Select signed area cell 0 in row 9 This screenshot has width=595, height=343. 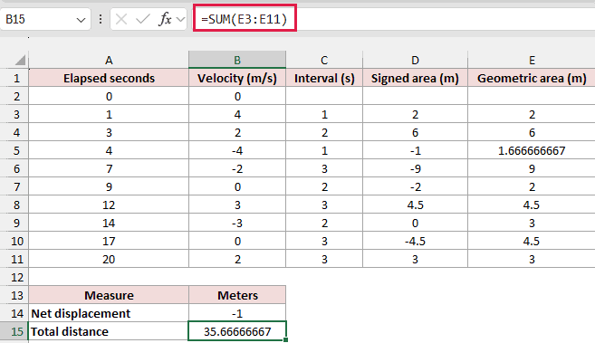[x=415, y=223]
